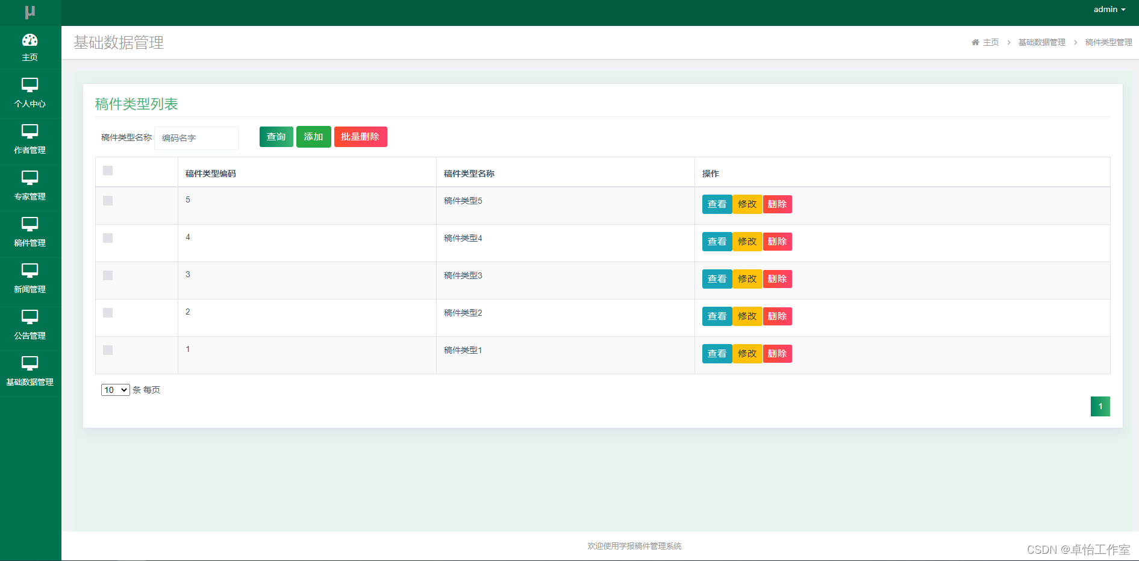Delete 稿件类型4 using 删除 button
Image resolution: width=1139 pixels, height=561 pixels.
point(778,242)
